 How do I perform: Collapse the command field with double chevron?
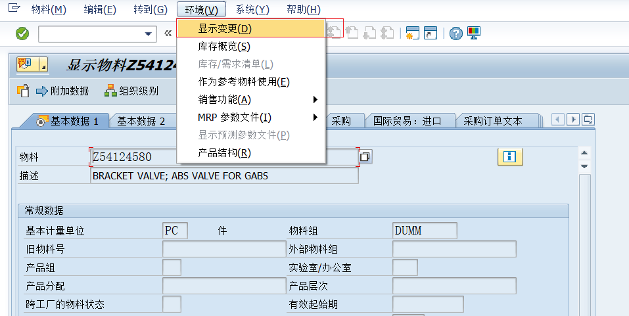(x=168, y=34)
